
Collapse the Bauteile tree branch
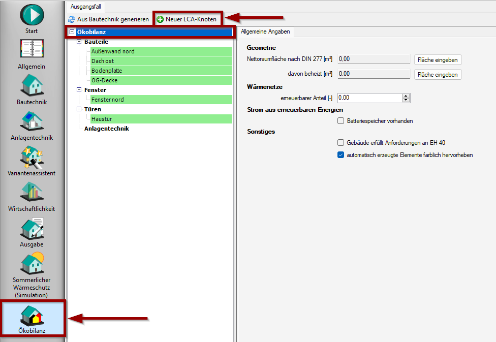point(79,42)
